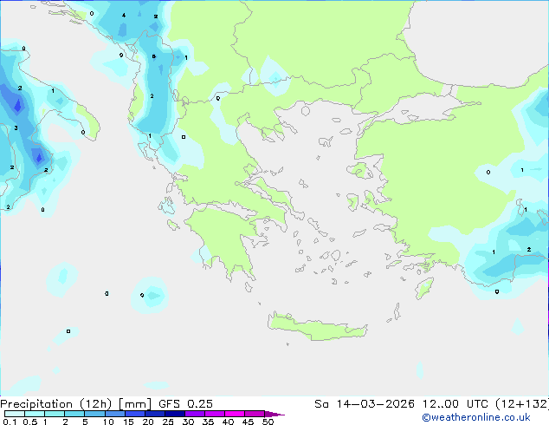
Task: Click the '12:00 UTC' time text
Action: [455, 404]
